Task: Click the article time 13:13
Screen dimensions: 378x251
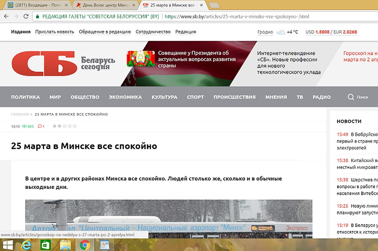Action: tap(15, 126)
